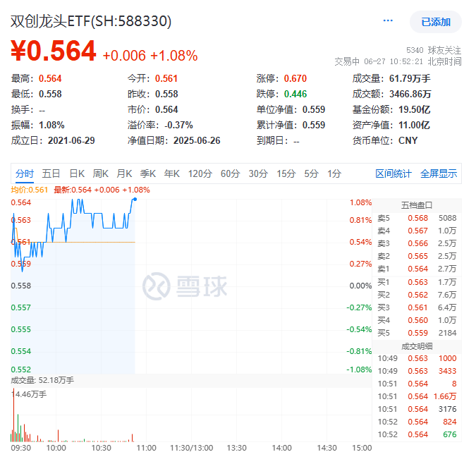
Task: Click the 买1 0.563 order row
Action: 417,282
